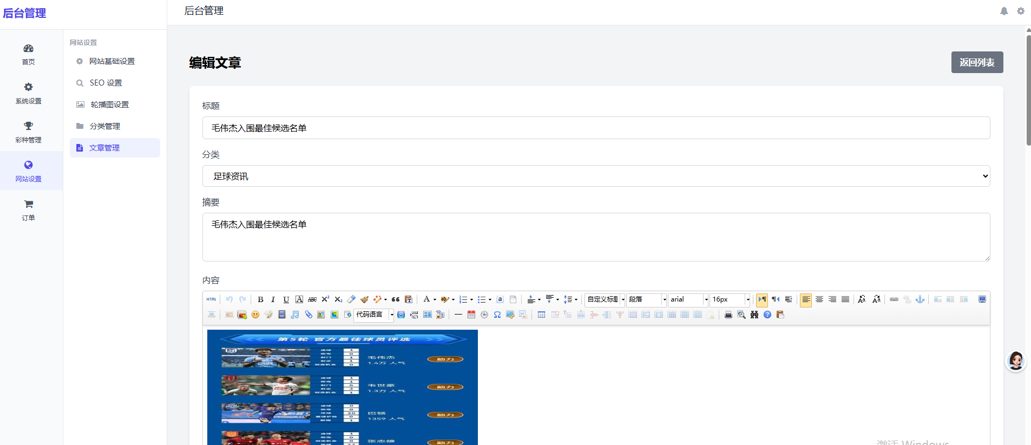Viewport: 1031px width, 445px height.
Task: Select the format painter brush
Action: pos(364,299)
